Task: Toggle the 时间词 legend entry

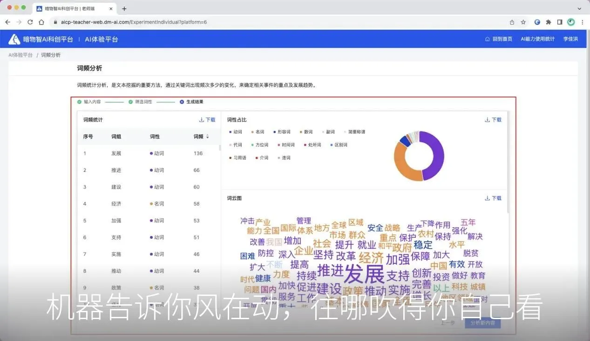Action: tap(286, 145)
